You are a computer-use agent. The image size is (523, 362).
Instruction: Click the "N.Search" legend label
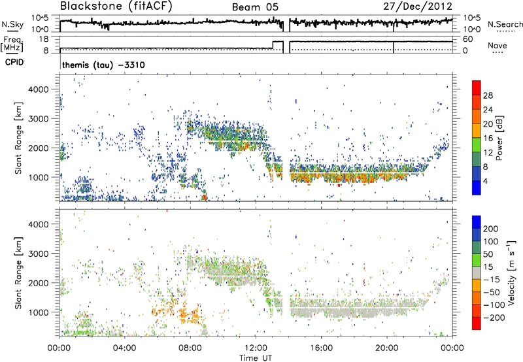click(505, 24)
